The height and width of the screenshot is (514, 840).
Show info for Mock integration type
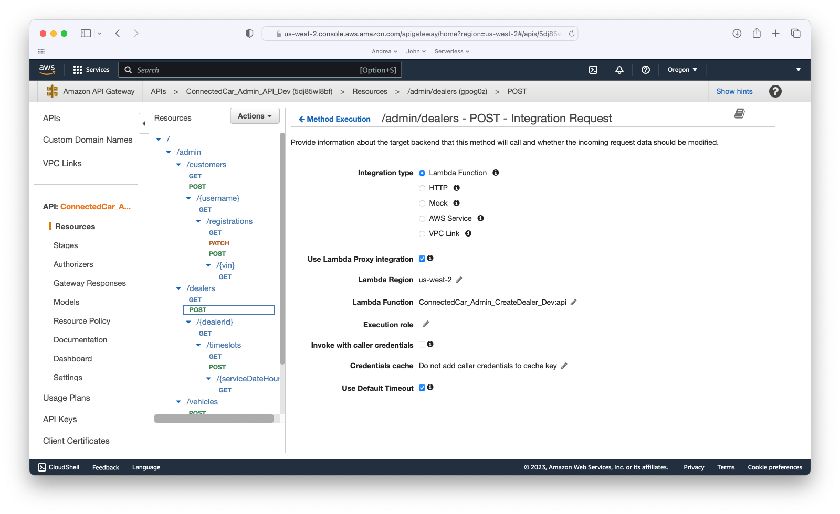pyautogui.click(x=457, y=203)
